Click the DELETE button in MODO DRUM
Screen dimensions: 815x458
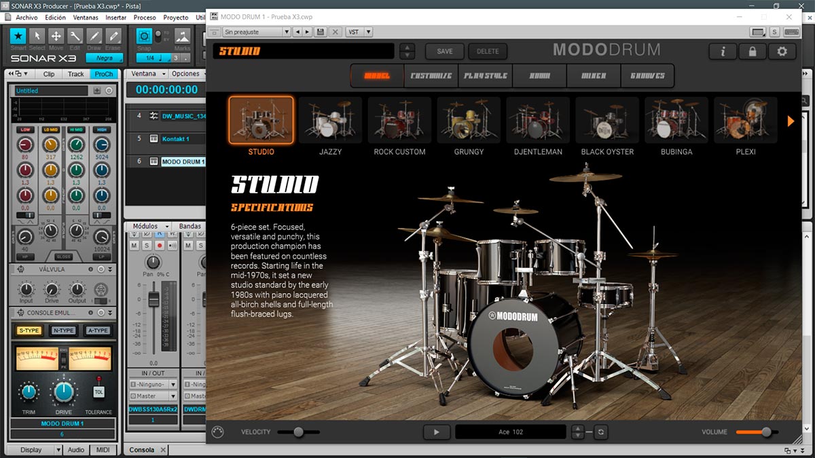(x=488, y=51)
